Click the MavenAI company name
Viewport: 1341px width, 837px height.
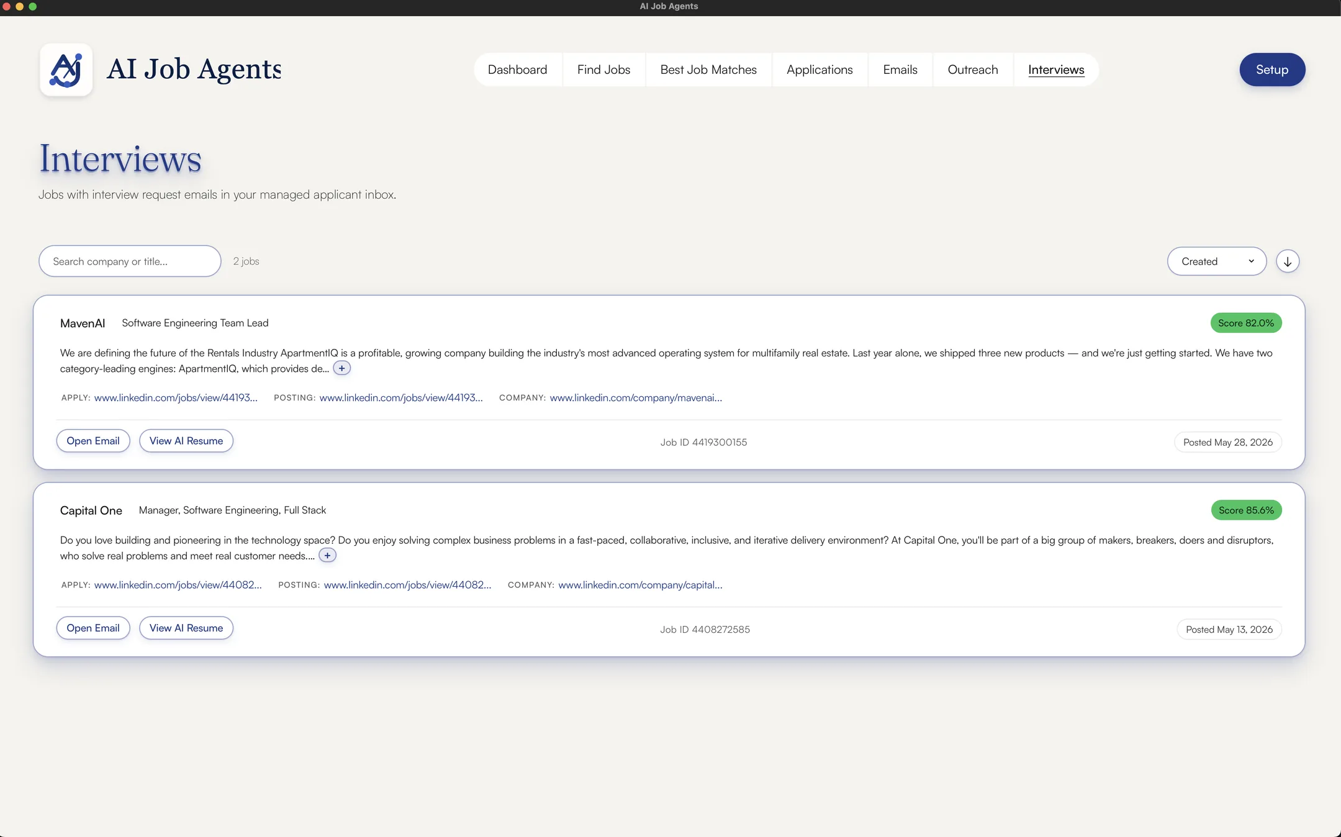click(83, 323)
